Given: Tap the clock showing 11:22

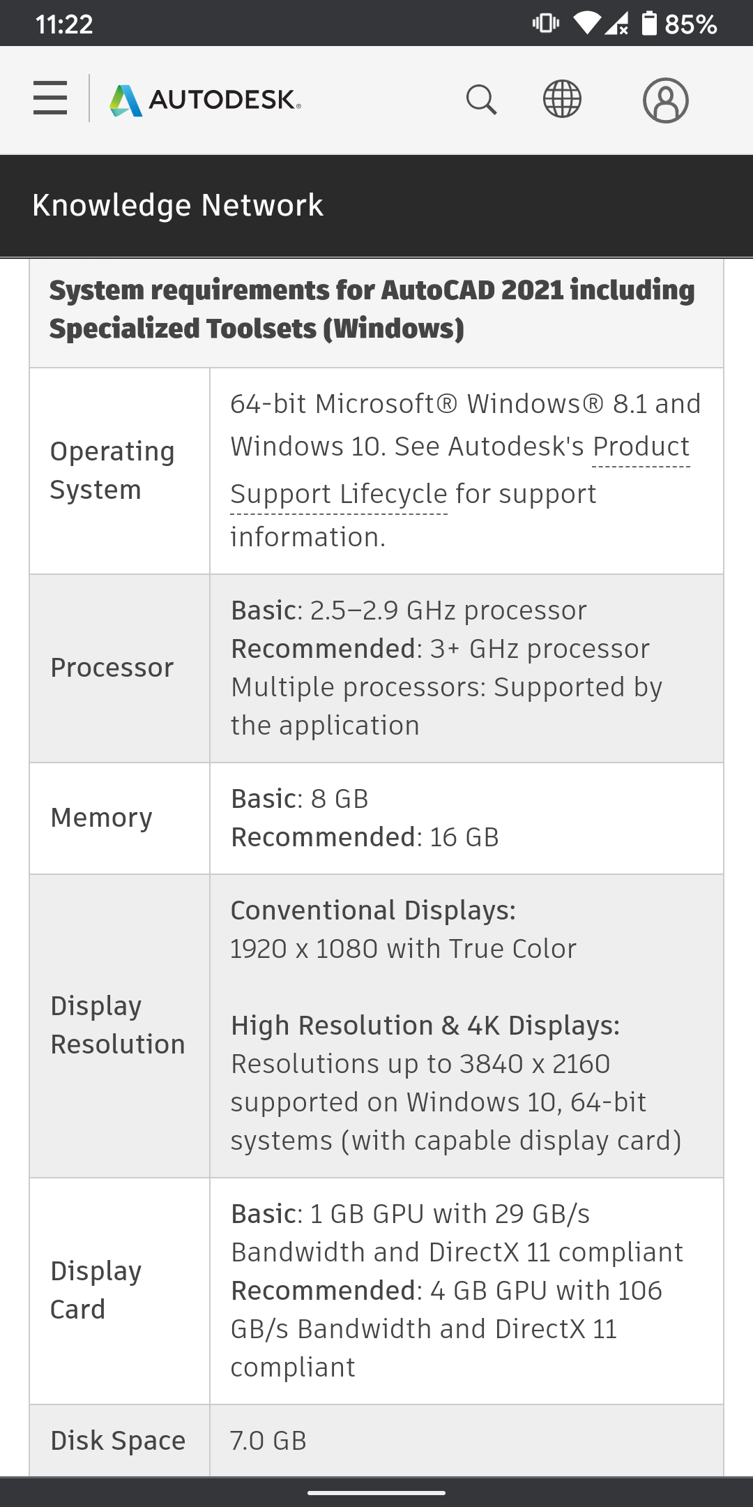Looking at the screenshot, I should point(64,24).
